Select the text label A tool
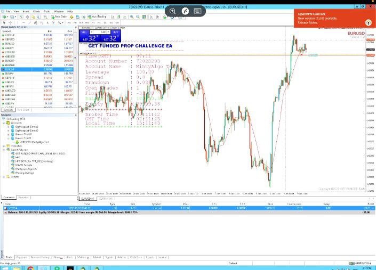The width and height of the screenshot is (376, 270). pos(47,23)
